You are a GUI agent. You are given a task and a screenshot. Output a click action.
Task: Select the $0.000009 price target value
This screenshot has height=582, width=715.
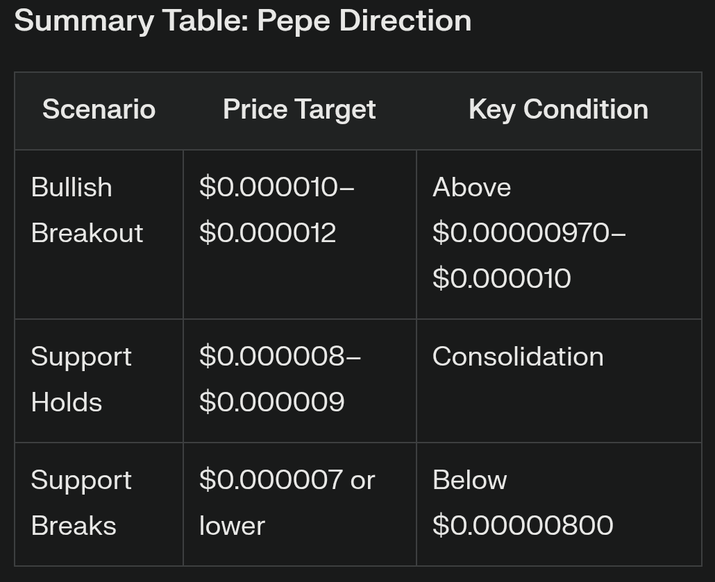tap(271, 402)
